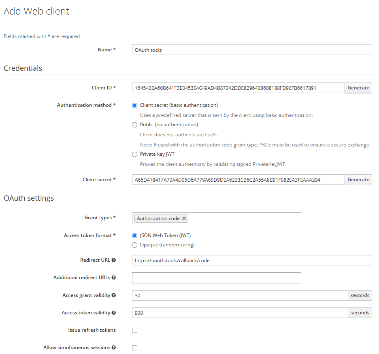
Task: Click the Access grant validity help icon
Action: tap(114, 295)
